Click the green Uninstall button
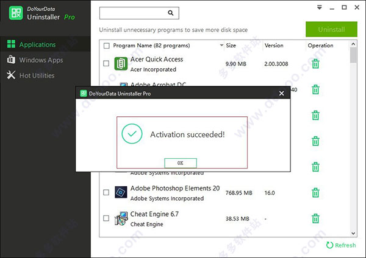 pyautogui.click(x=331, y=29)
